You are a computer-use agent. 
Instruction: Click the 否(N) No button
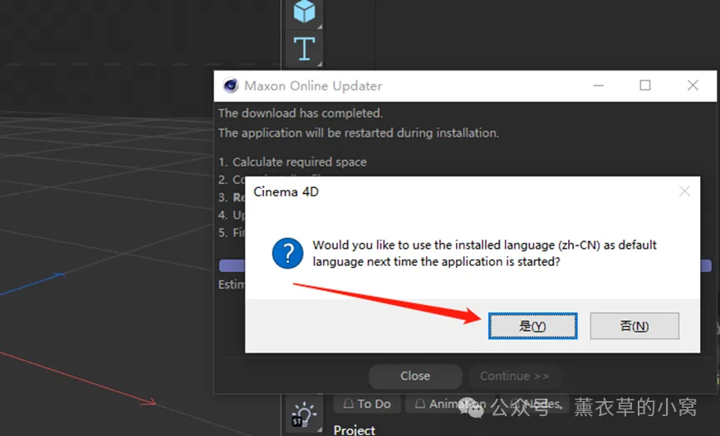[634, 326]
